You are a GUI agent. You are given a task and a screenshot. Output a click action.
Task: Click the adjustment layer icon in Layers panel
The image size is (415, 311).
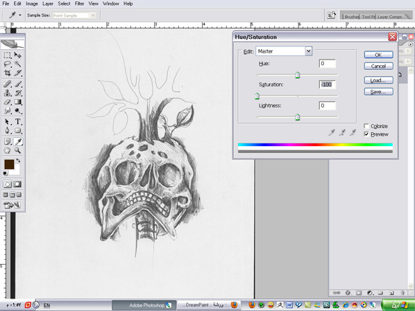(x=370, y=293)
